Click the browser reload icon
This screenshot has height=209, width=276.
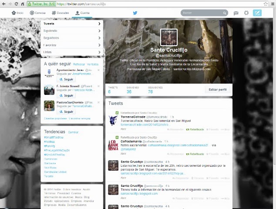[x=16, y=4]
